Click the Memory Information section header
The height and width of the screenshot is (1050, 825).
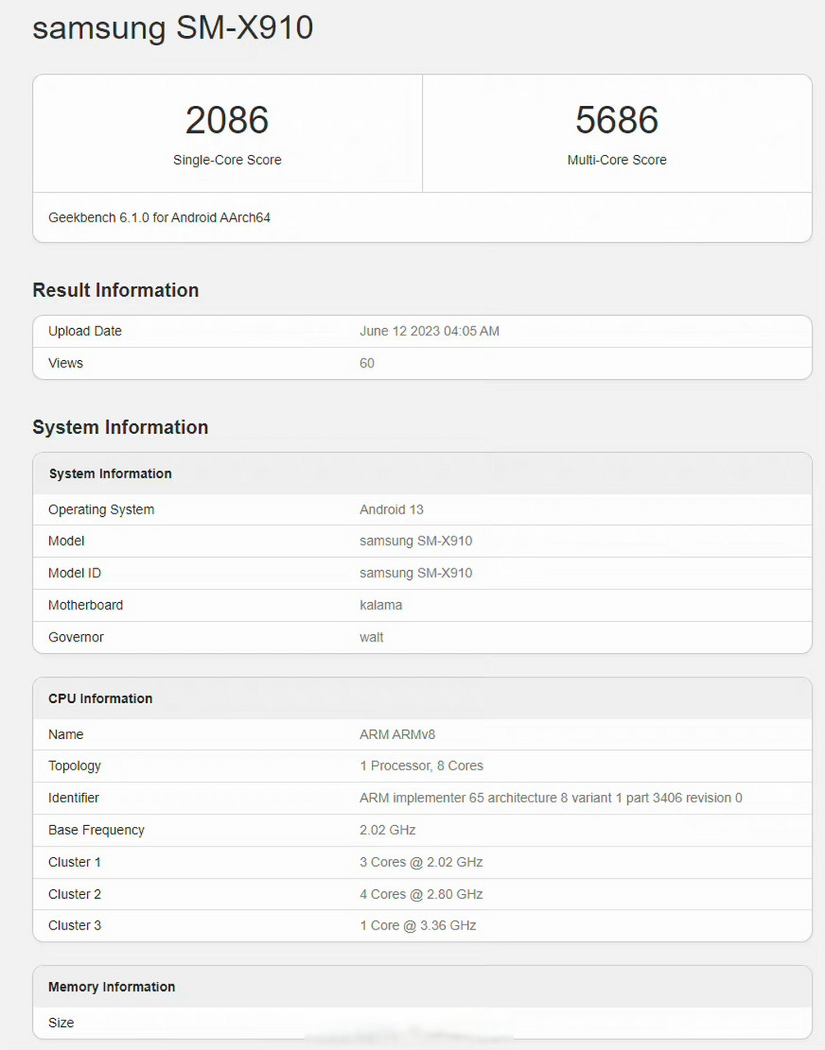[112, 987]
